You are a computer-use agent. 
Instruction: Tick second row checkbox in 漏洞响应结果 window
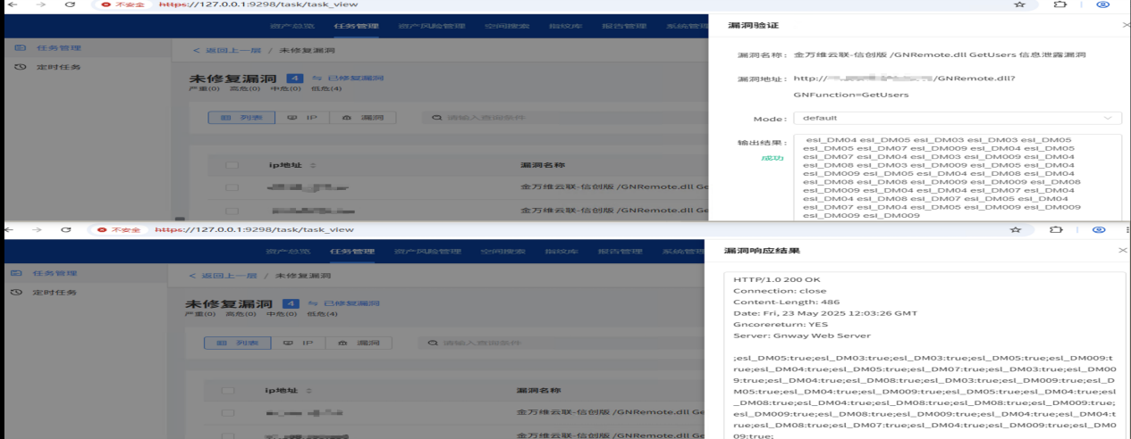click(228, 435)
